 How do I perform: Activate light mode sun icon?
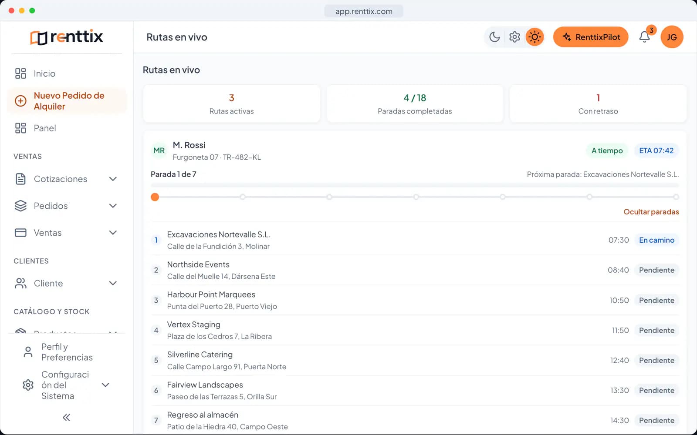click(x=535, y=37)
